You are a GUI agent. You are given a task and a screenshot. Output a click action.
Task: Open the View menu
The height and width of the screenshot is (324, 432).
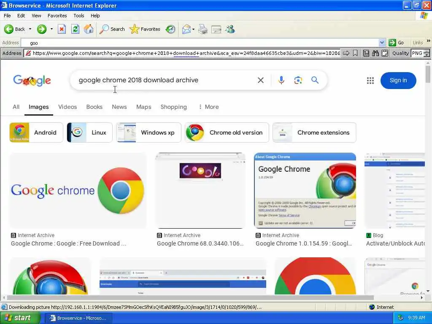36,16
